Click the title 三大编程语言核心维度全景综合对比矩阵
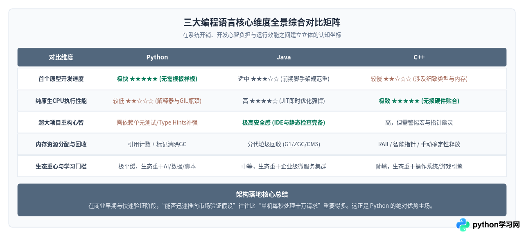The height and width of the screenshot is (236, 524). pyautogui.click(x=262, y=22)
